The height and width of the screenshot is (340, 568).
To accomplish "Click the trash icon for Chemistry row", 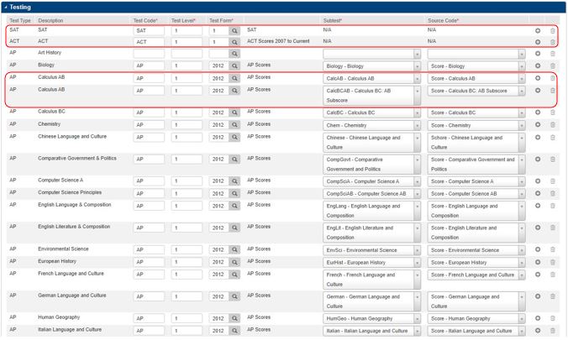I will pos(552,124).
